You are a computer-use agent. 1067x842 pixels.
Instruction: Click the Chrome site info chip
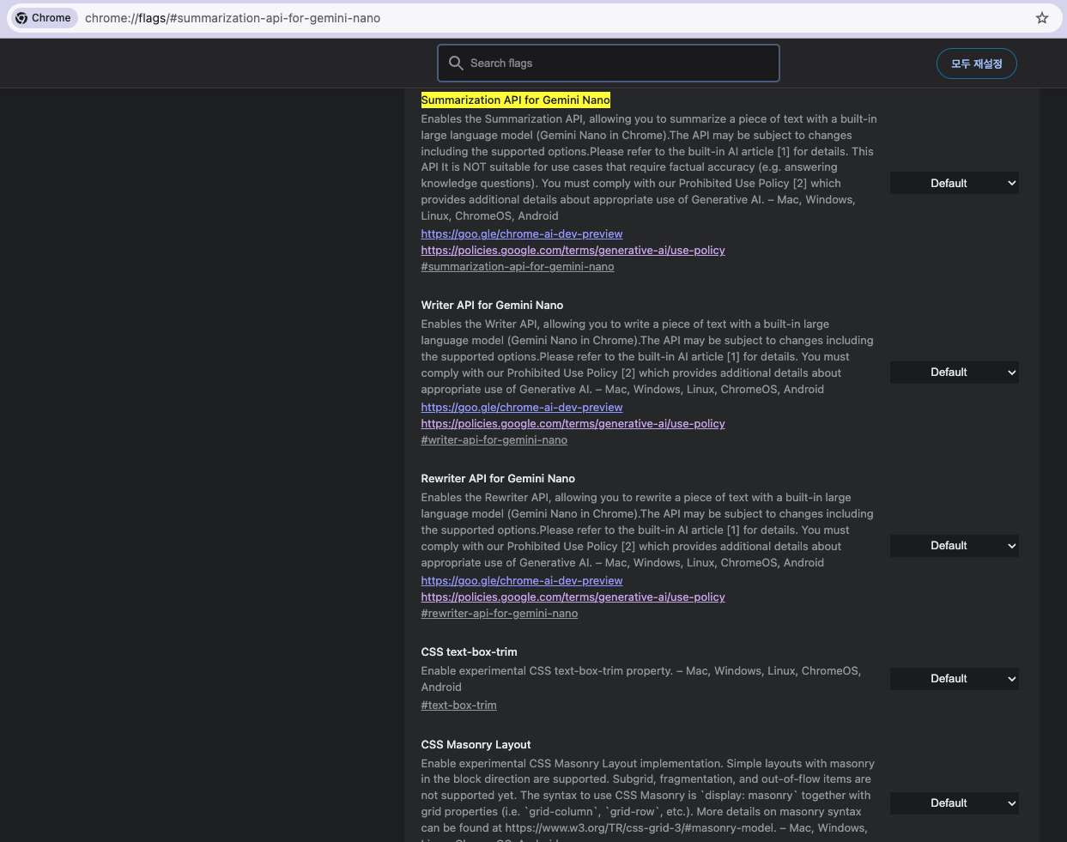[x=43, y=18]
